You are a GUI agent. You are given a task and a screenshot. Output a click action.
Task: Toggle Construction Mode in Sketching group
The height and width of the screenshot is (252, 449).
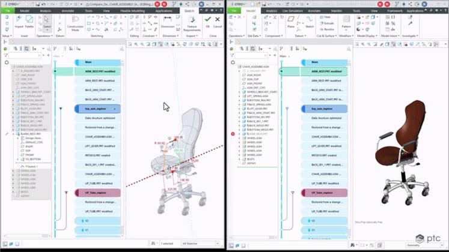click(x=75, y=23)
